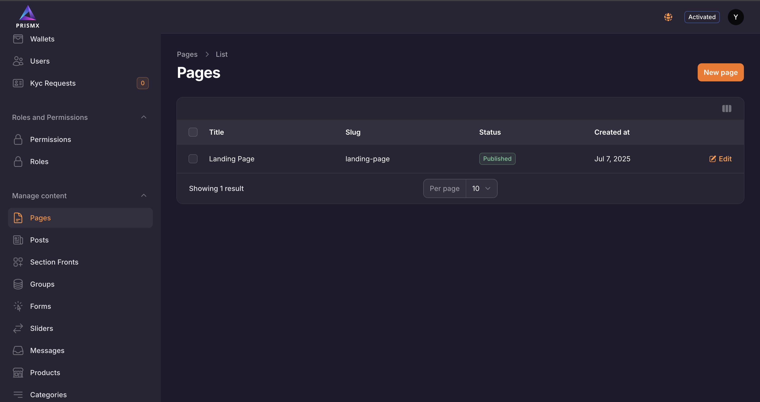Open Messages via the inbox icon
The image size is (760, 402).
pos(18,350)
